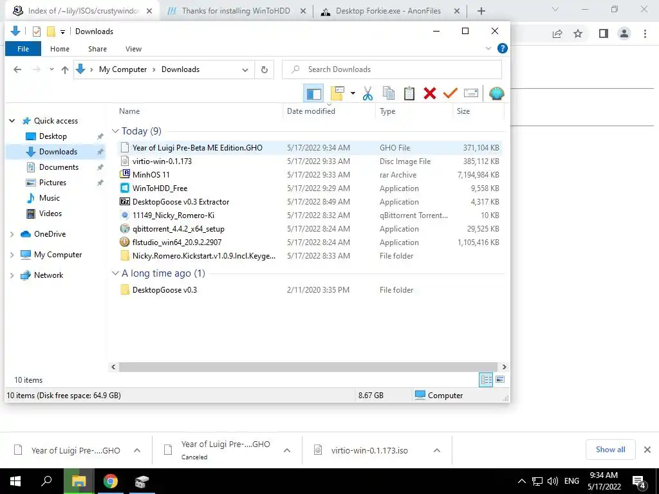Switch to large icons view icon

499,380
